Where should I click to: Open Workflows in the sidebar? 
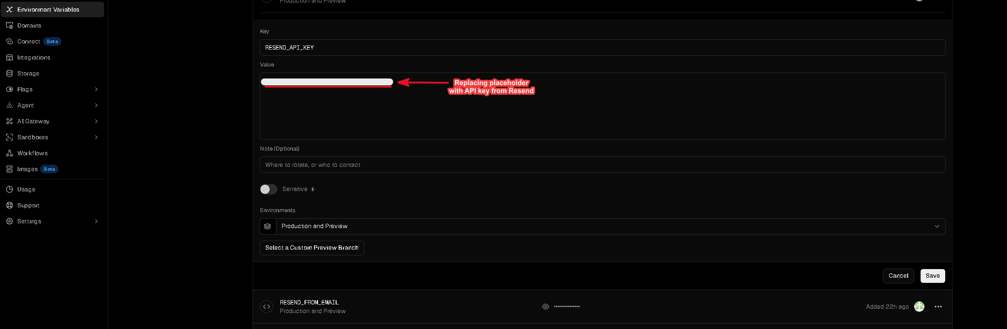53,153
